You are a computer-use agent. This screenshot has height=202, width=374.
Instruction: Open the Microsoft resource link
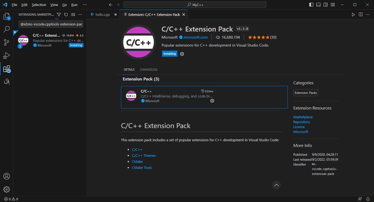pyautogui.click(x=301, y=132)
